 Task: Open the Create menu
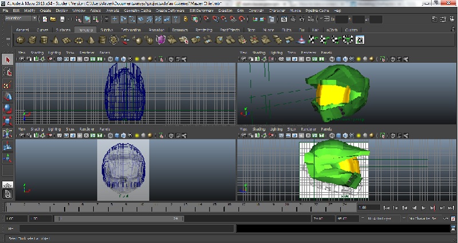[45, 10]
